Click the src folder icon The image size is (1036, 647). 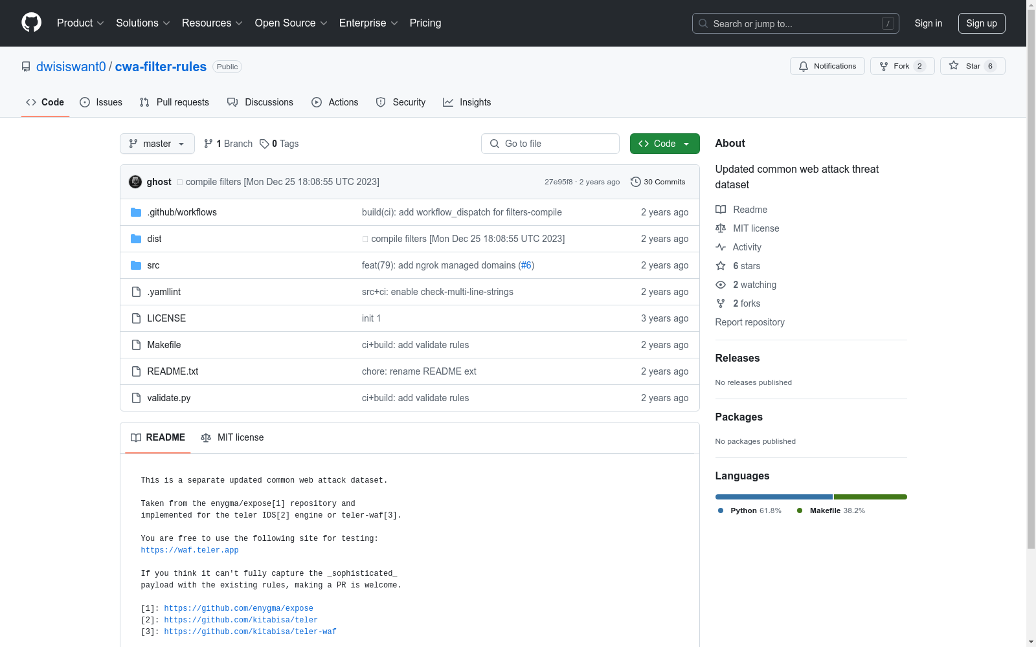[136, 265]
